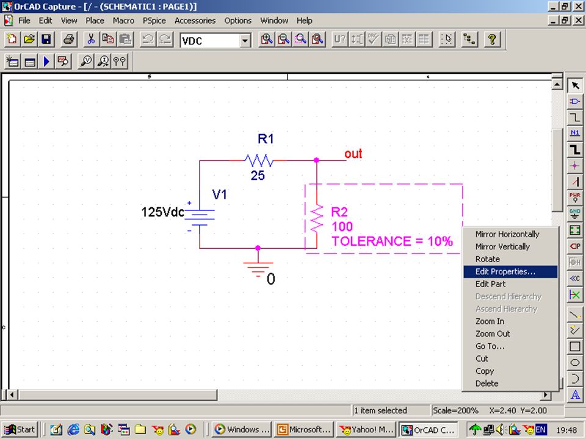Select the Place Ground GND tool
The height and width of the screenshot is (439, 586).
[575, 214]
